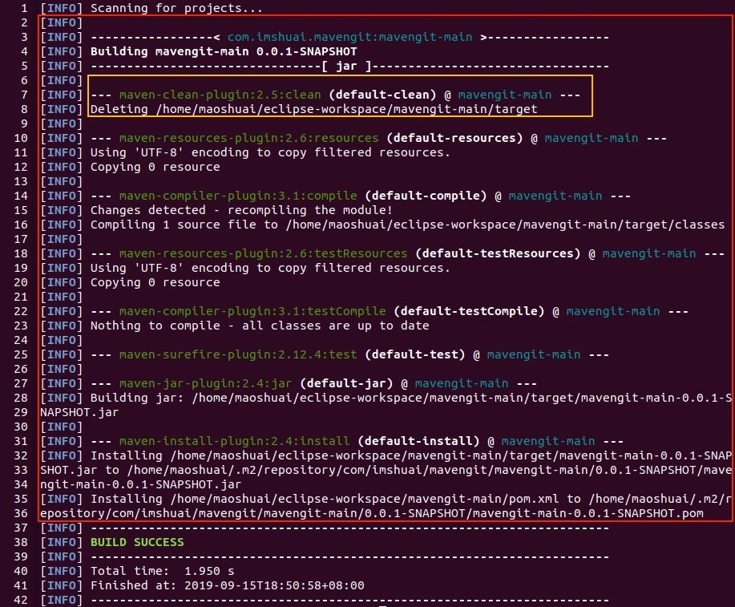
Task: Click 'mavengit-main' after @ on line 25
Action: (x=534, y=354)
